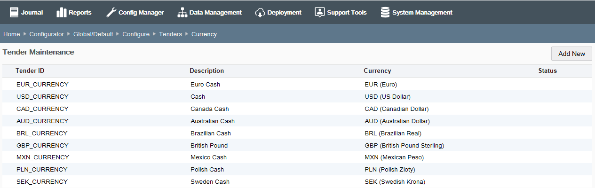595x188 pixels.
Task: Click the Journal book icon
Action: click(x=14, y=12)
